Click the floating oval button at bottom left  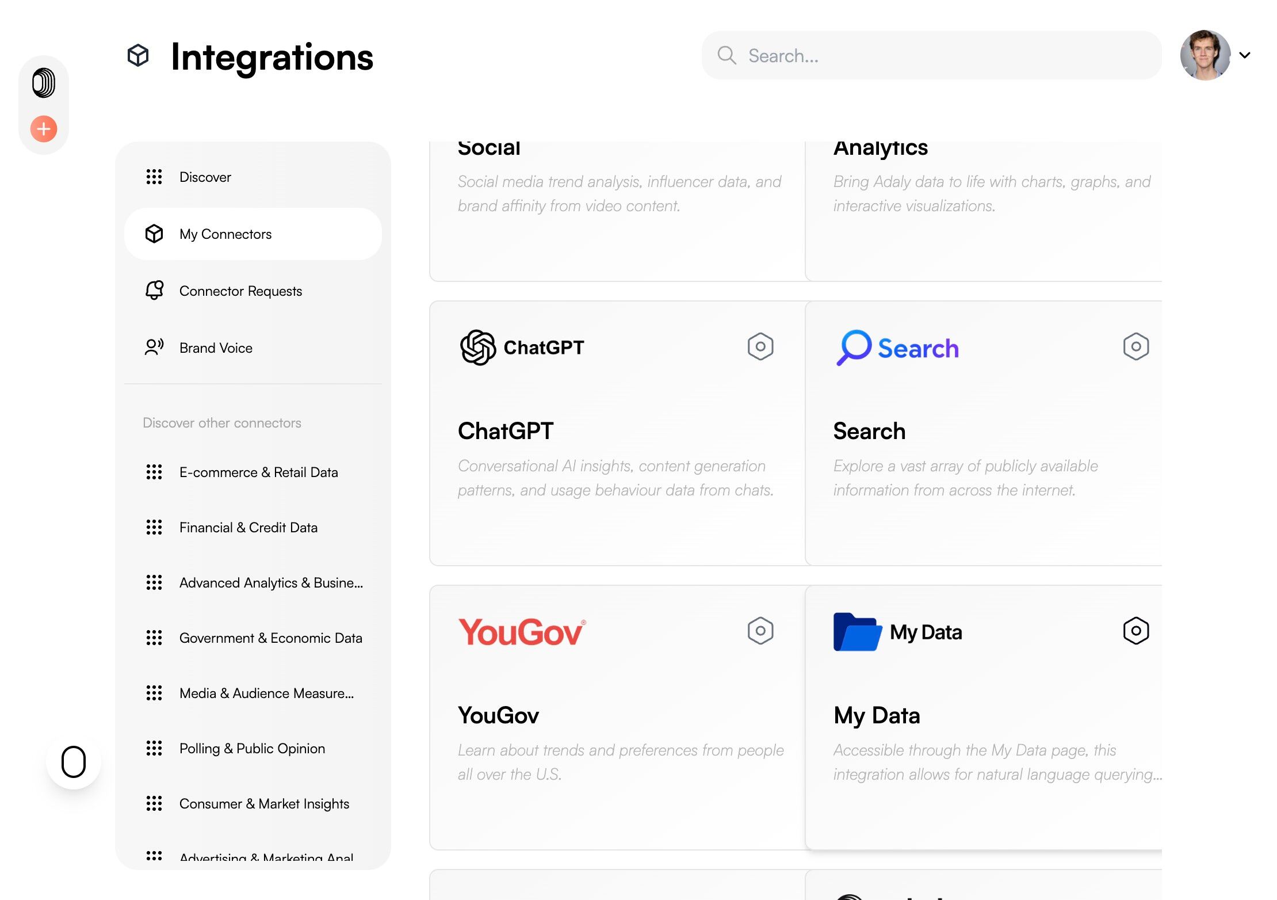coord(74,762)
